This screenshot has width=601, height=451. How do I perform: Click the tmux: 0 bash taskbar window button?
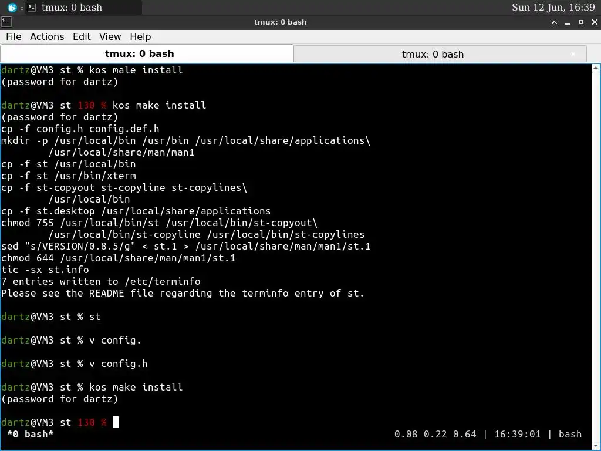pyautogui.click(x=83, y=7)
